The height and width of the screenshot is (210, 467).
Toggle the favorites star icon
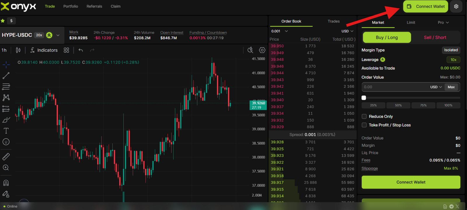point(3,21)
